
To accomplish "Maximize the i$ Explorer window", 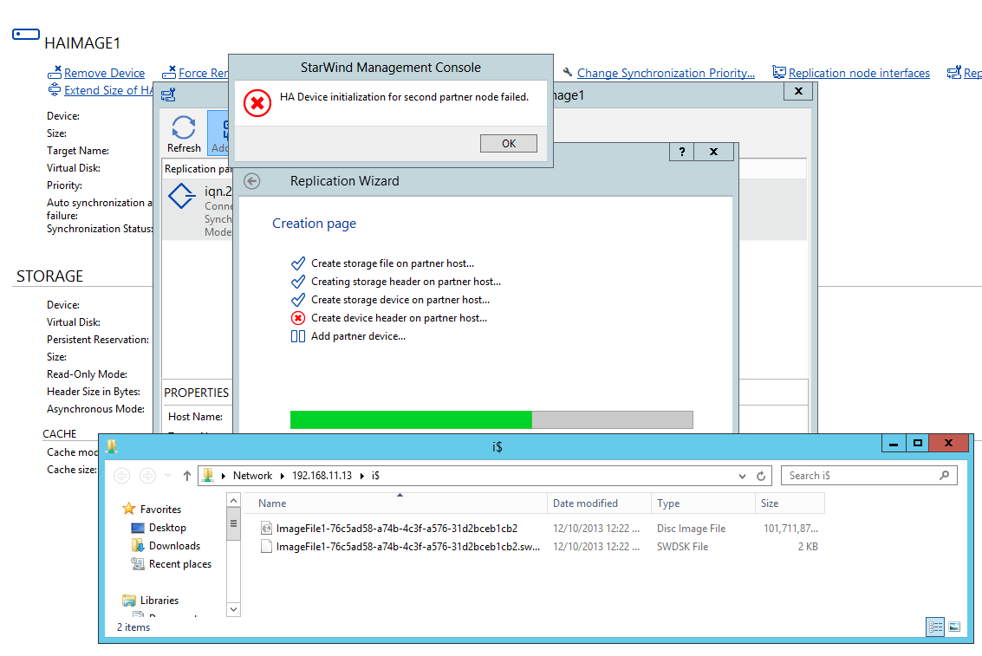I will click(x=918, y=443).
